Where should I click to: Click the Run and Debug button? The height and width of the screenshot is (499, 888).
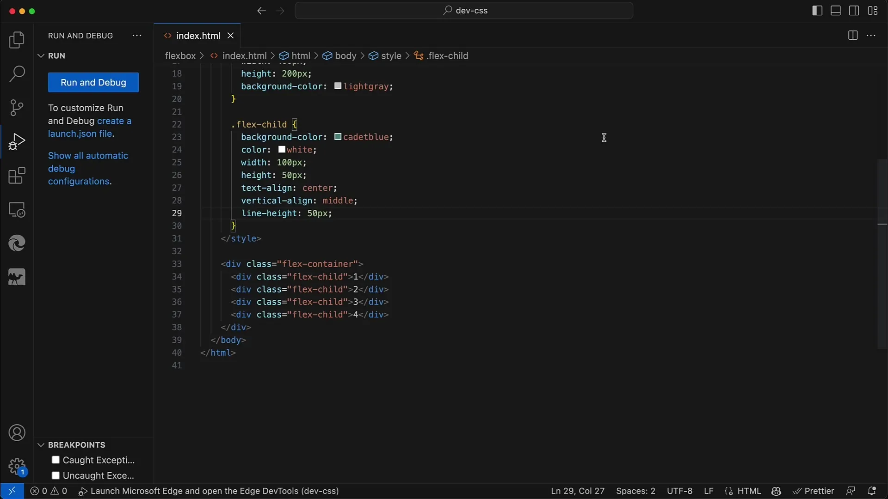point(93,82)
